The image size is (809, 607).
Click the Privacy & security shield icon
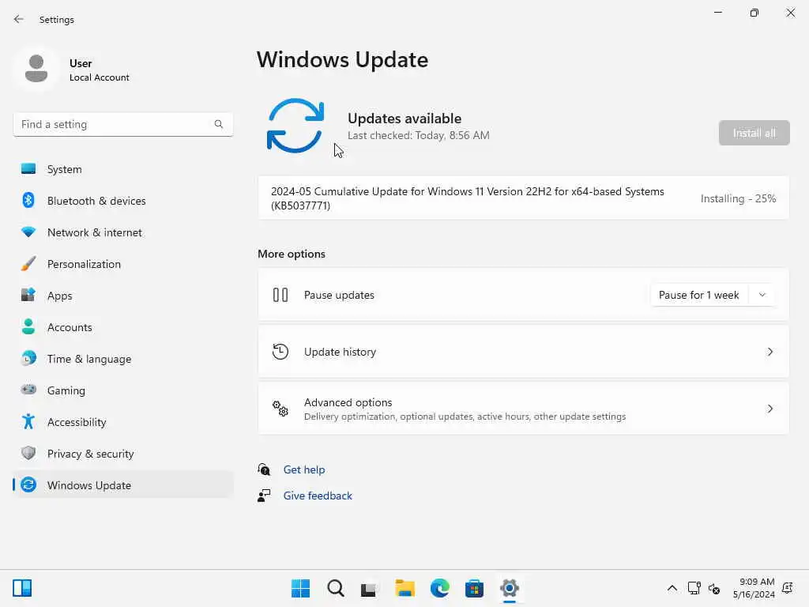pos(28,453)
